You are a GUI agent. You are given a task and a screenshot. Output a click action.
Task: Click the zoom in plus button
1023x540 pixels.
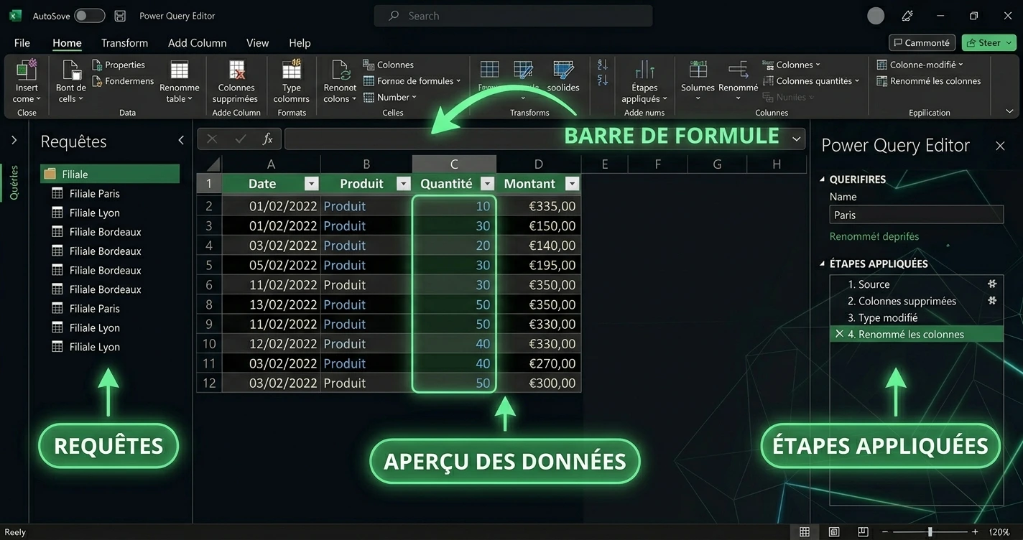[x=975, y=532]
